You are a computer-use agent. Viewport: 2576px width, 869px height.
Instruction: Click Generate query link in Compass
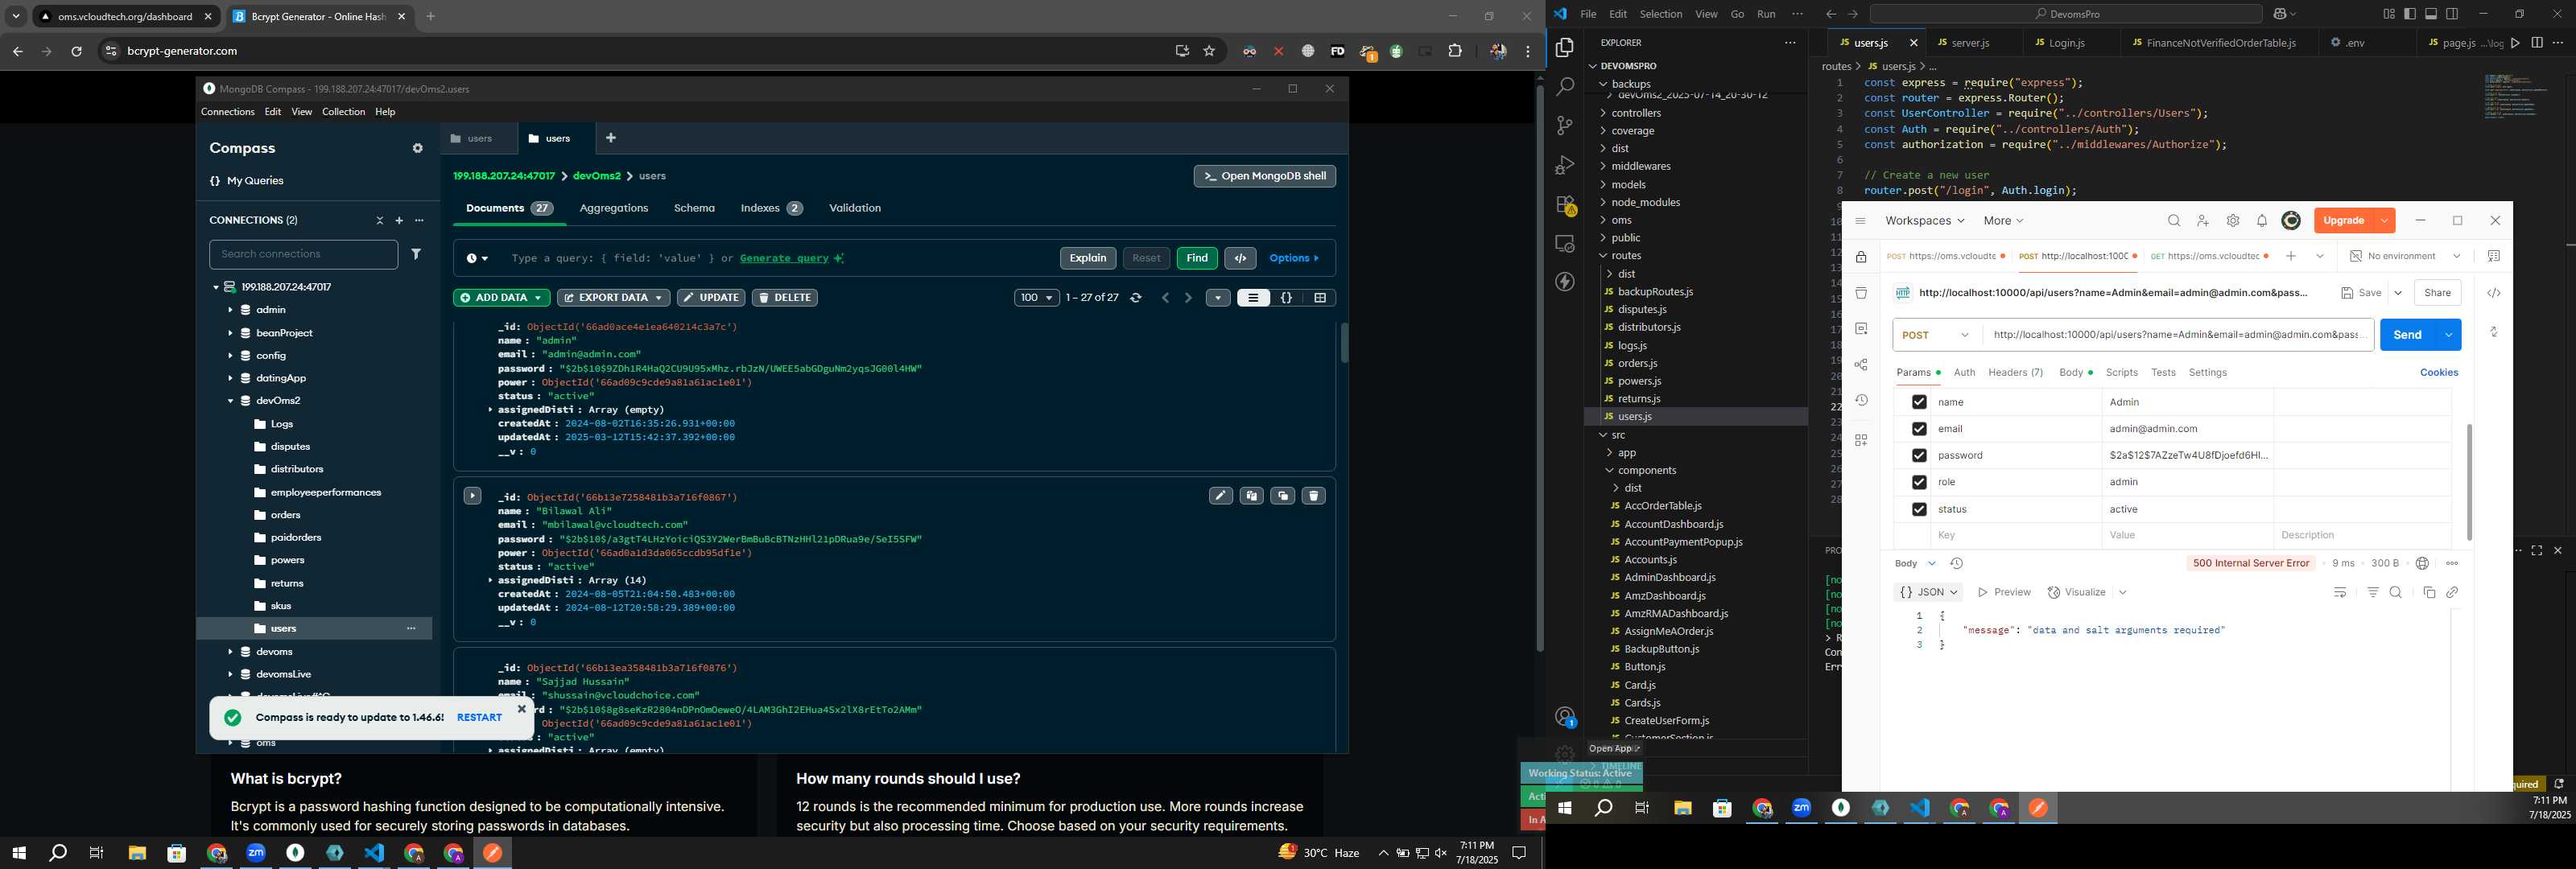(784, 258)
